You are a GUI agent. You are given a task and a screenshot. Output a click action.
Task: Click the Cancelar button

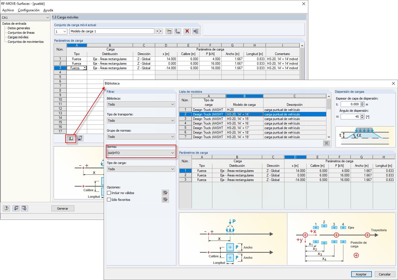tap(385, 274)
